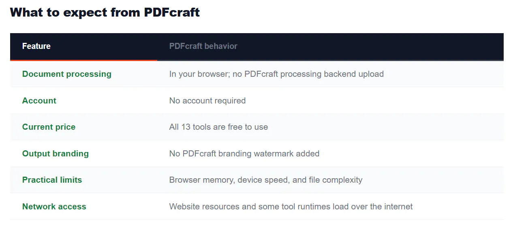Image resolution: width=513 pixels, height=232 pixels.
Task: Select the 'PDFcraft behavior' column header
Action: point(203,46)
